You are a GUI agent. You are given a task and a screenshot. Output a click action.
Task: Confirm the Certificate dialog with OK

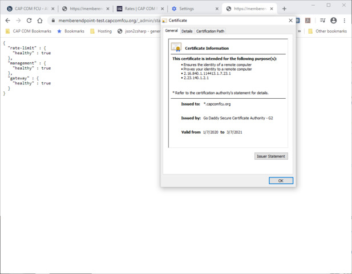click(x=281, y=180)
